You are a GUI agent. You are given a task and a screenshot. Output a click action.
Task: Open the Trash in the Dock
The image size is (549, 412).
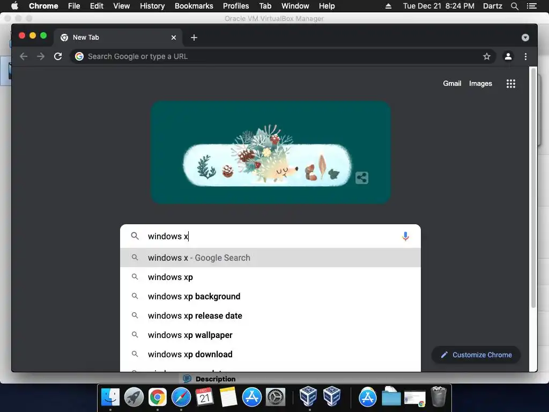click(x=439, y=396)
